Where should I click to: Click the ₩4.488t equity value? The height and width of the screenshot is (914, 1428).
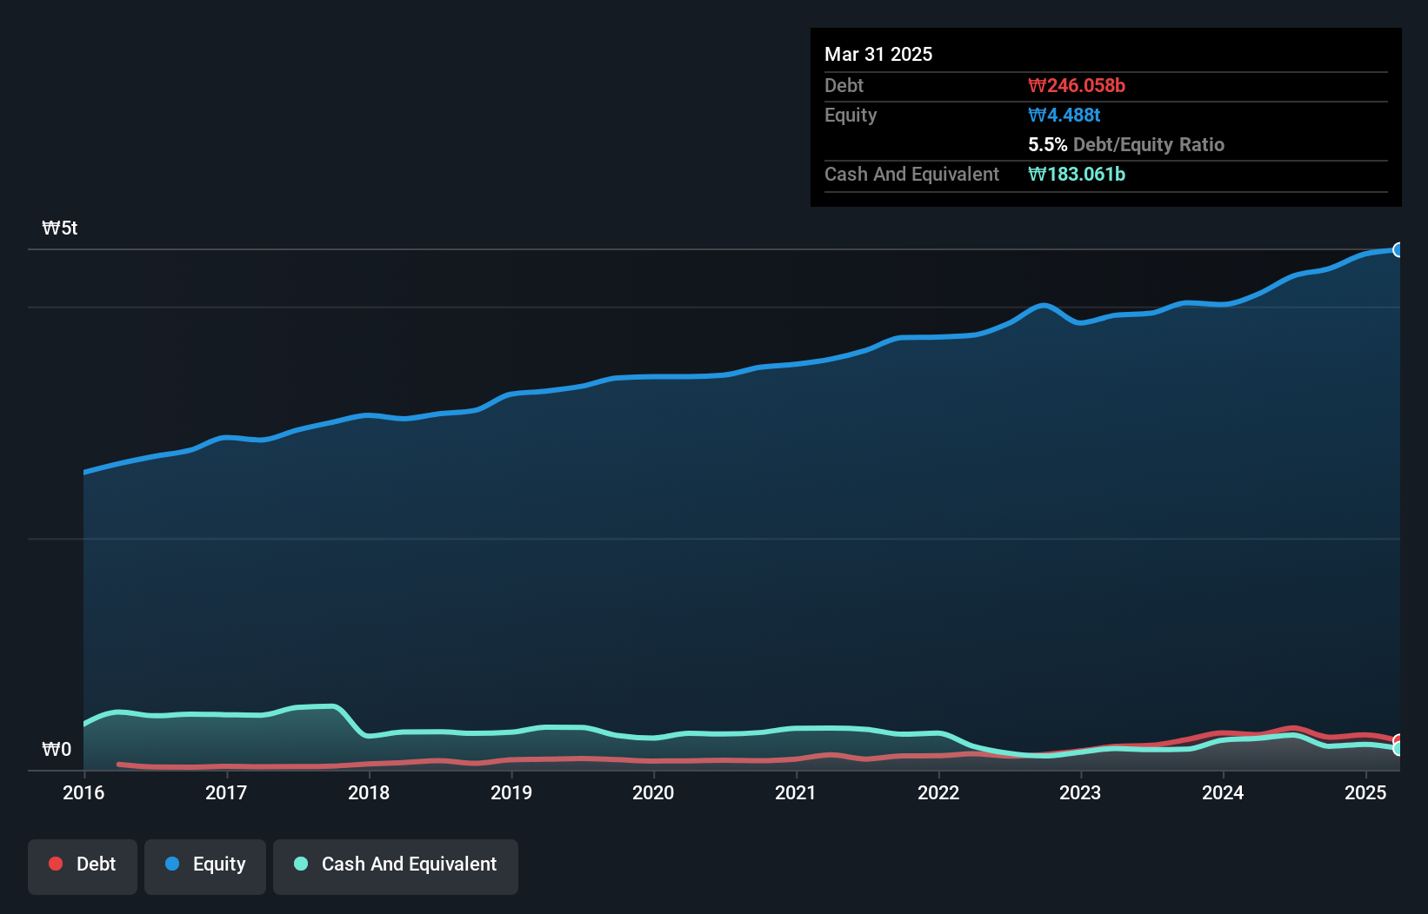point(1064,115)
